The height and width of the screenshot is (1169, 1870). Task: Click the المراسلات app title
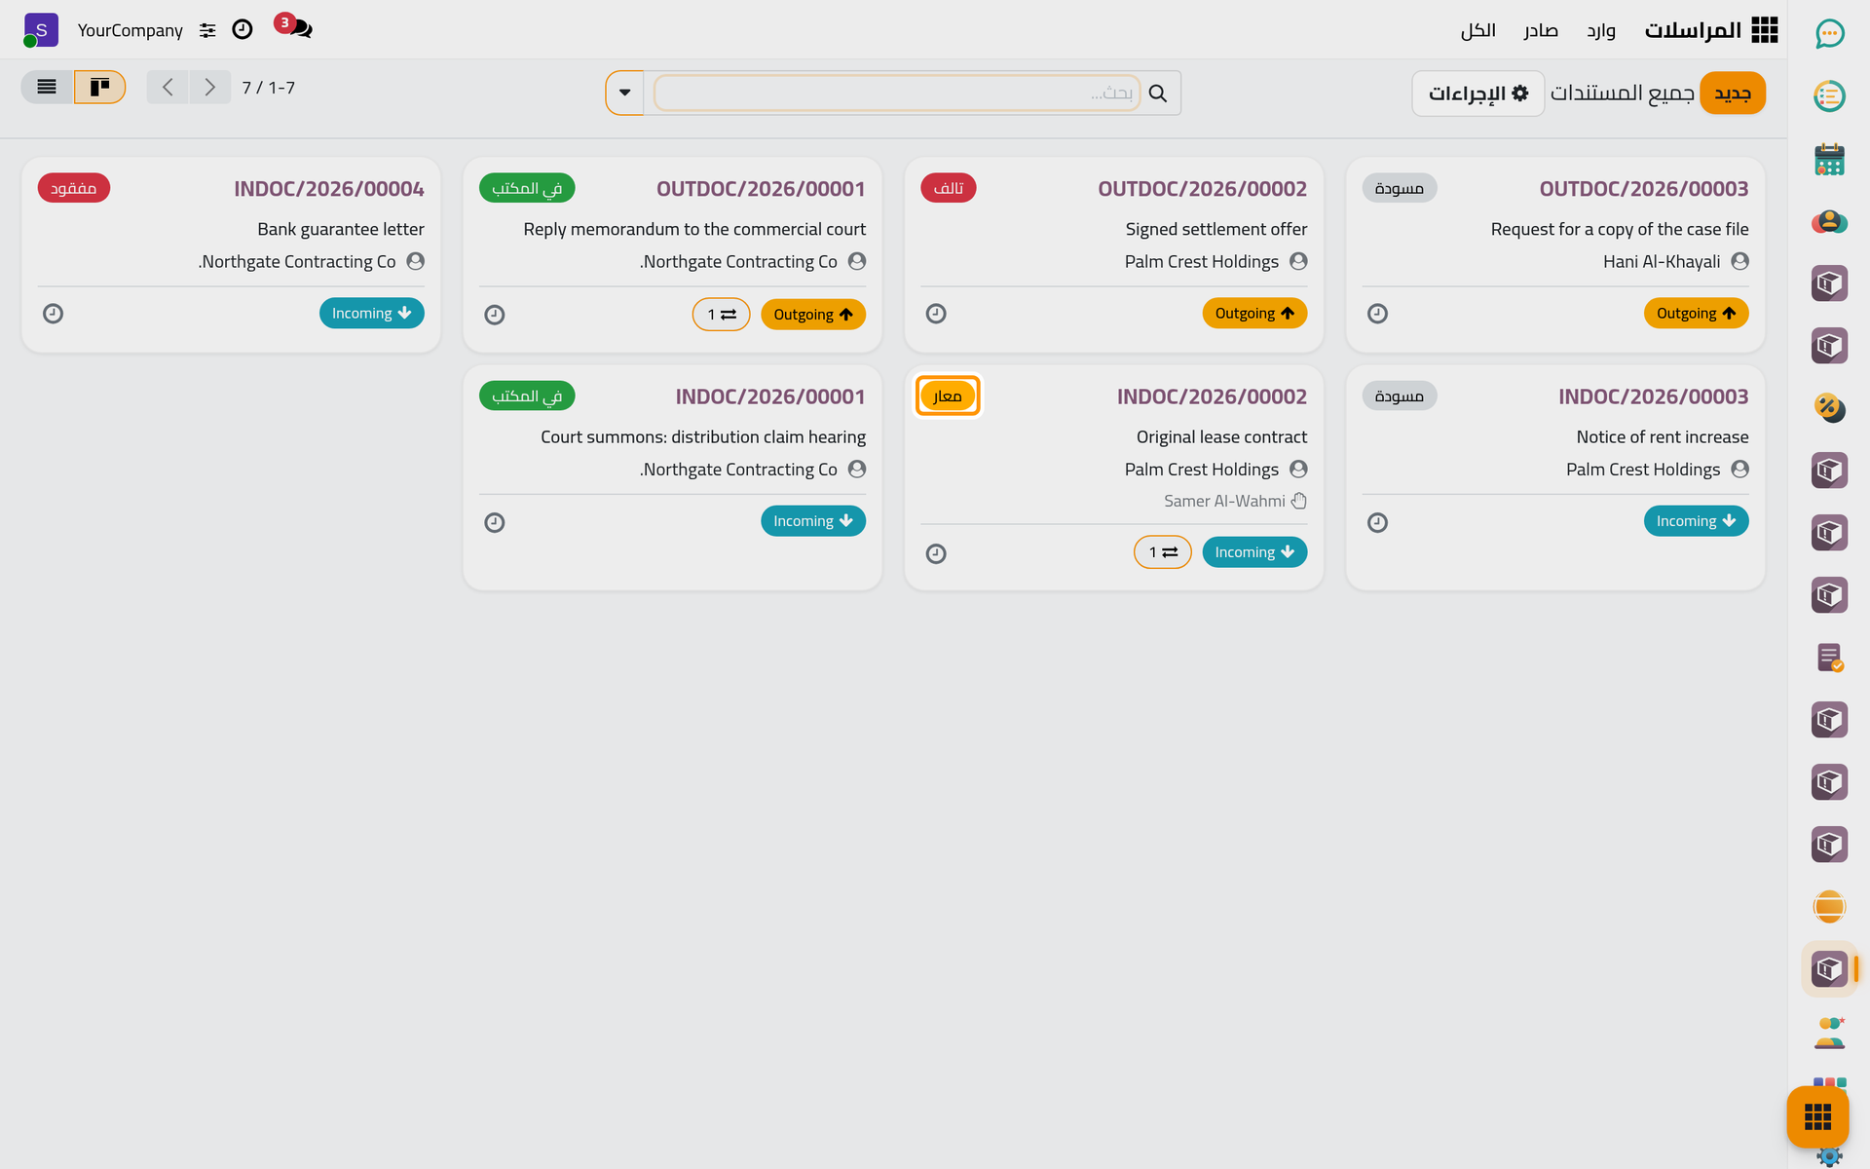pos(1693,30)
